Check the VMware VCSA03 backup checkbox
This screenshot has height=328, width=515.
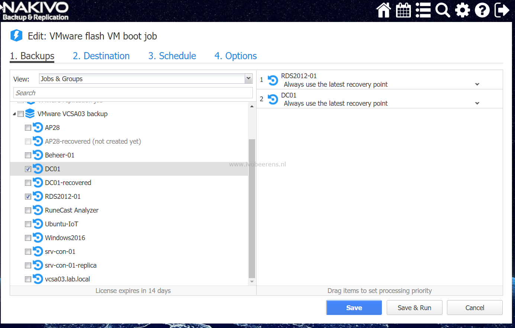coord(21,114)
